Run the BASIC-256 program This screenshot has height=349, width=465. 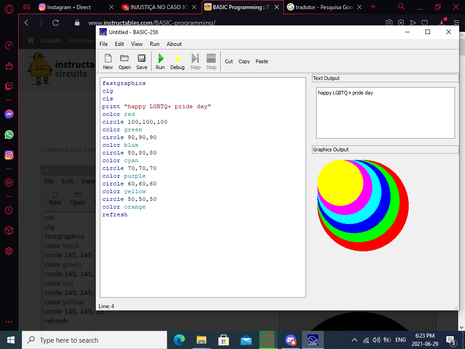[160, 61]
